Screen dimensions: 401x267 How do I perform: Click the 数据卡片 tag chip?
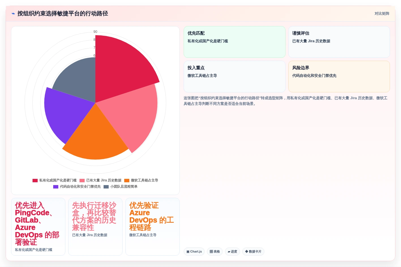253,251
